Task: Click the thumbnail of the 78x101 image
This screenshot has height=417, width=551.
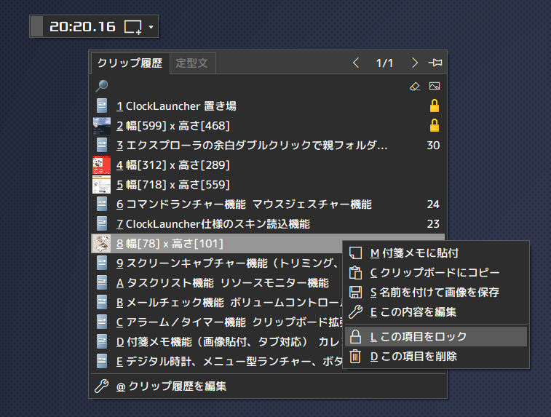Action: (102, 244)
